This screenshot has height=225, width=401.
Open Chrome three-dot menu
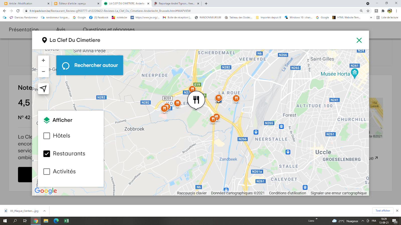click(x=396, y=11)
